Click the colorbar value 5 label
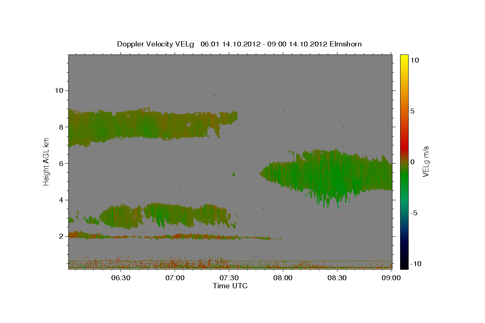 [412, 111]
